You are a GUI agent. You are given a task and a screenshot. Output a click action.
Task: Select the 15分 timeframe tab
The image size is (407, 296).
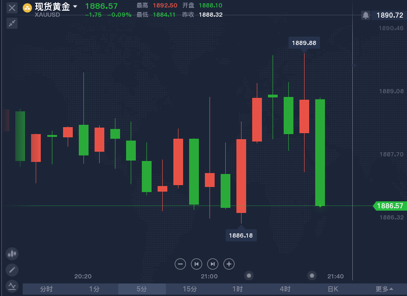click(190, 289)
